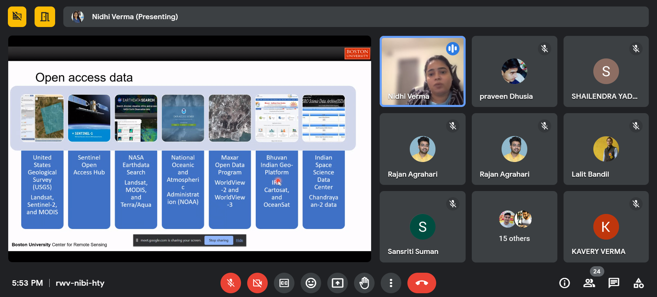This screenshot has width=657, height=297.
Task: Click the present now screen-share icon
Action: 338,283
